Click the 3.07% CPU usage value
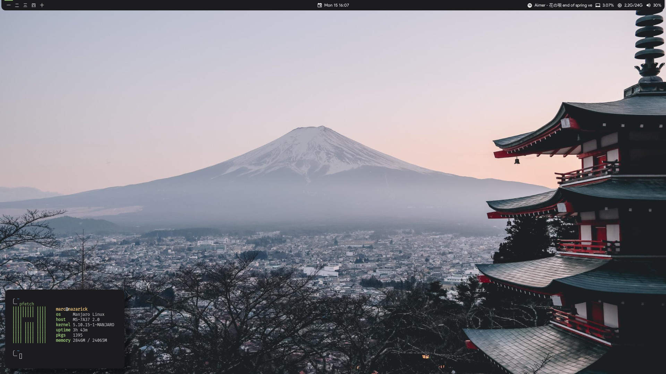Viewport: 666px width, 374px height. (608, 5)
